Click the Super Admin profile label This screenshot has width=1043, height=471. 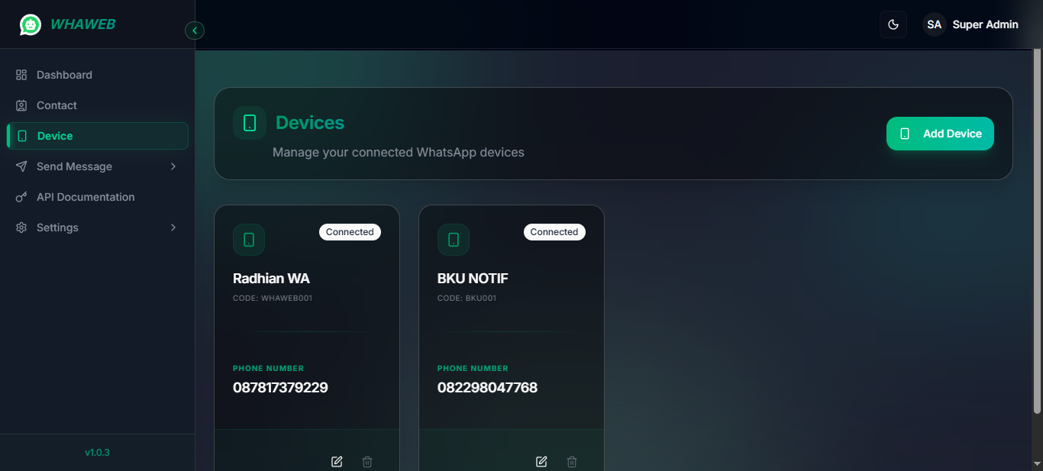tap(985, 24)
